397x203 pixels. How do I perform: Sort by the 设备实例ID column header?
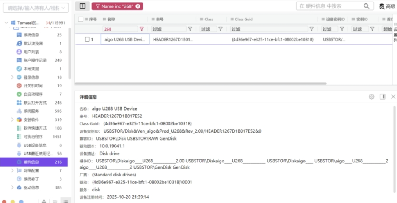[x=335, y=19]
